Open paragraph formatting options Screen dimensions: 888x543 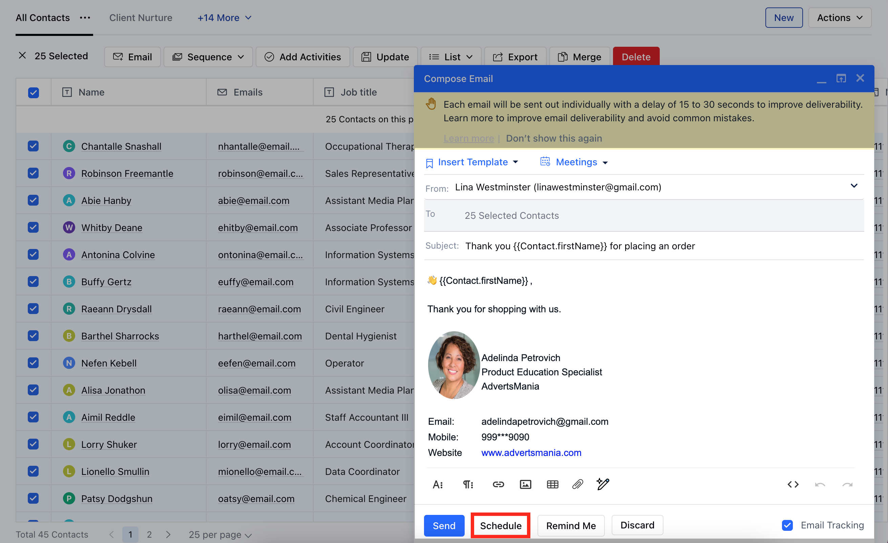tap(468, 484)
